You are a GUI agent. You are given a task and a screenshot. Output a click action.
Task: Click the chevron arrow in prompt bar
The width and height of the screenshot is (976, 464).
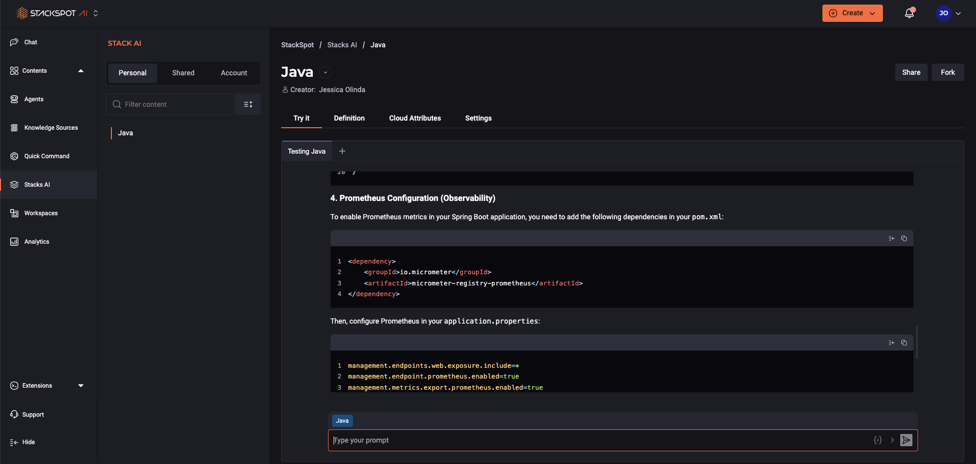892,440
